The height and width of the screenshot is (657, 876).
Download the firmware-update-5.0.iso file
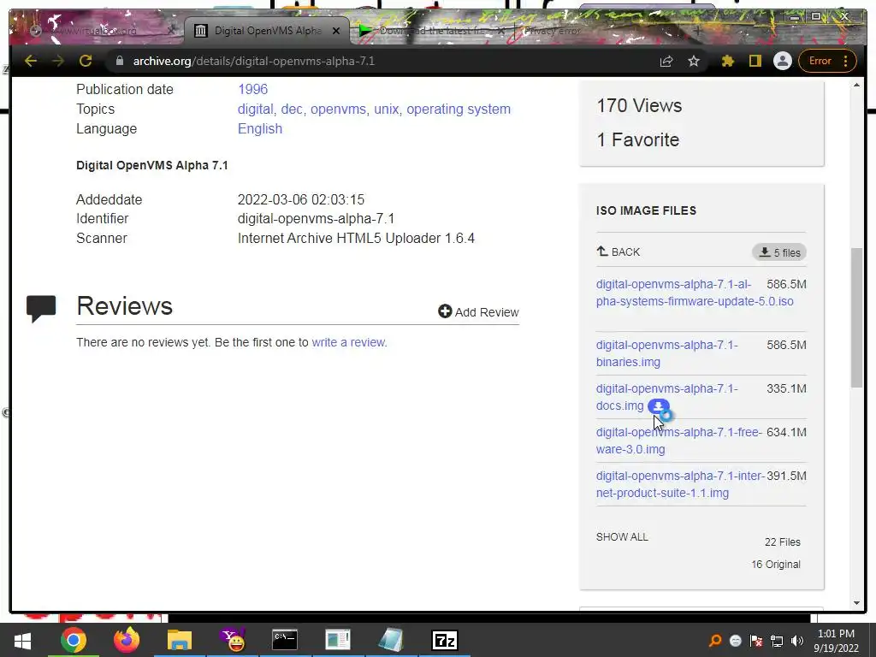[x=695, y=293]
